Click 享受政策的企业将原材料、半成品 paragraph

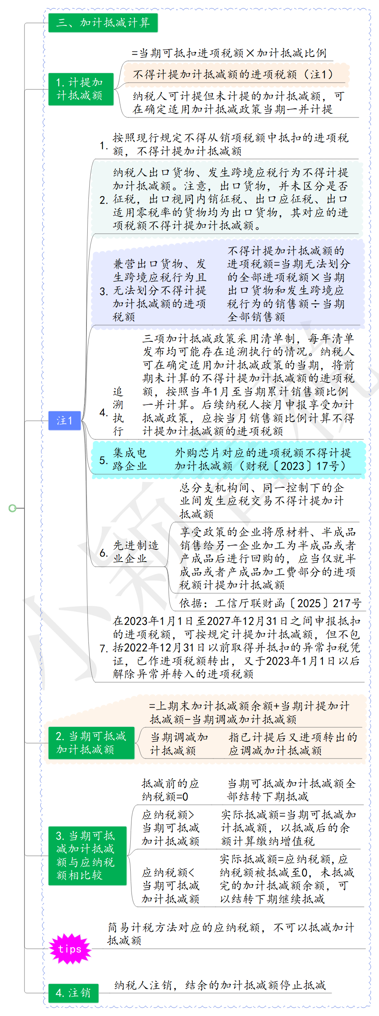[268, 558]
